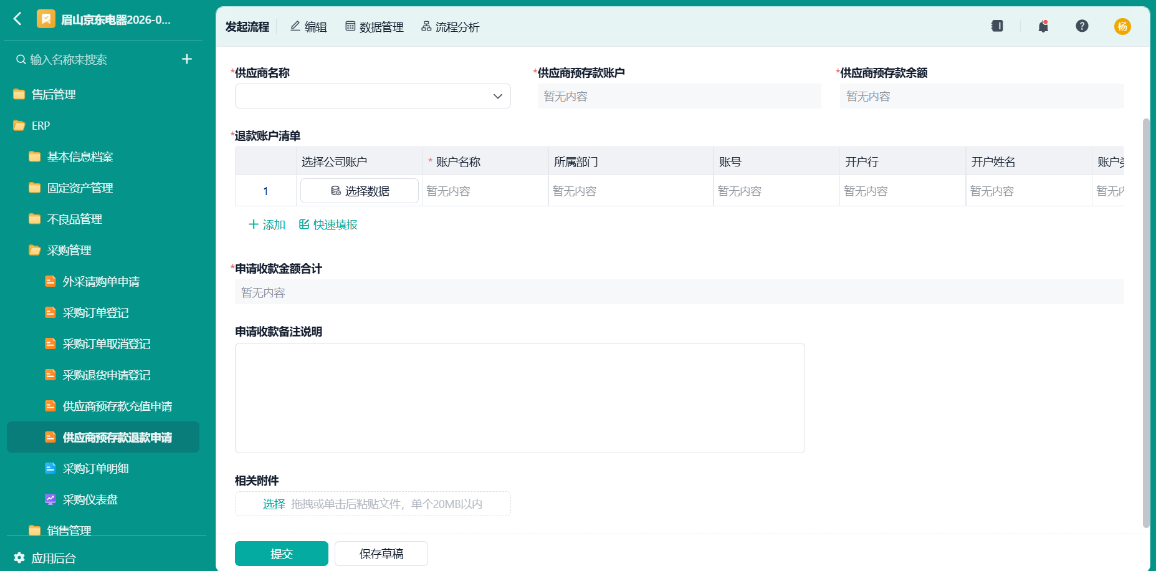Switch to the 数据管理 tab

(375, 27)
